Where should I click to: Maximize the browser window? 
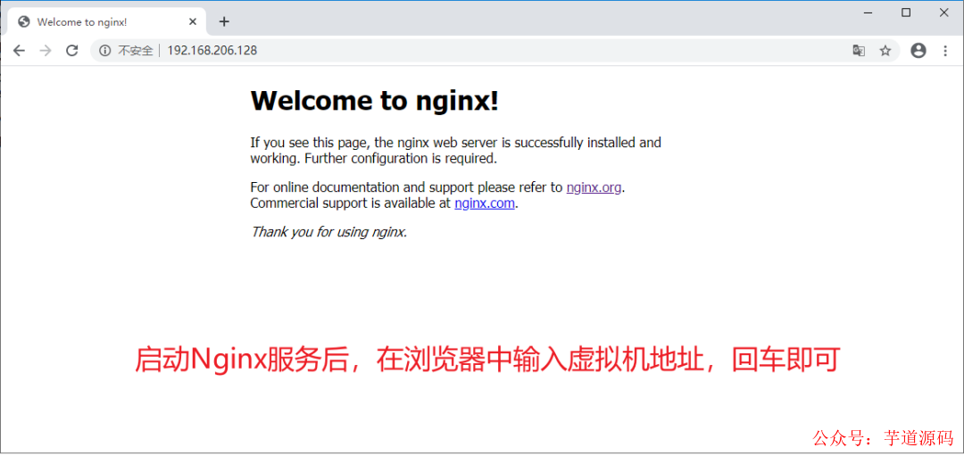(906, 12)
